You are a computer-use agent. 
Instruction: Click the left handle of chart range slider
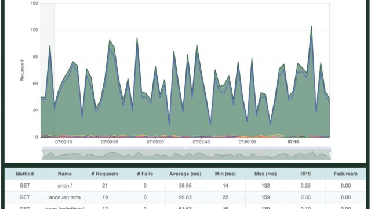tap(42, 154)
